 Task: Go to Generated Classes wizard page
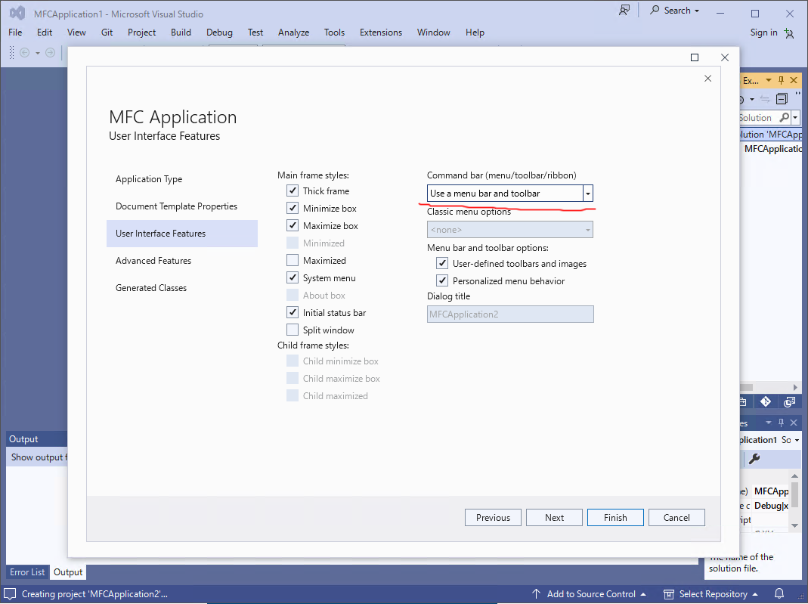click(151, 288)
